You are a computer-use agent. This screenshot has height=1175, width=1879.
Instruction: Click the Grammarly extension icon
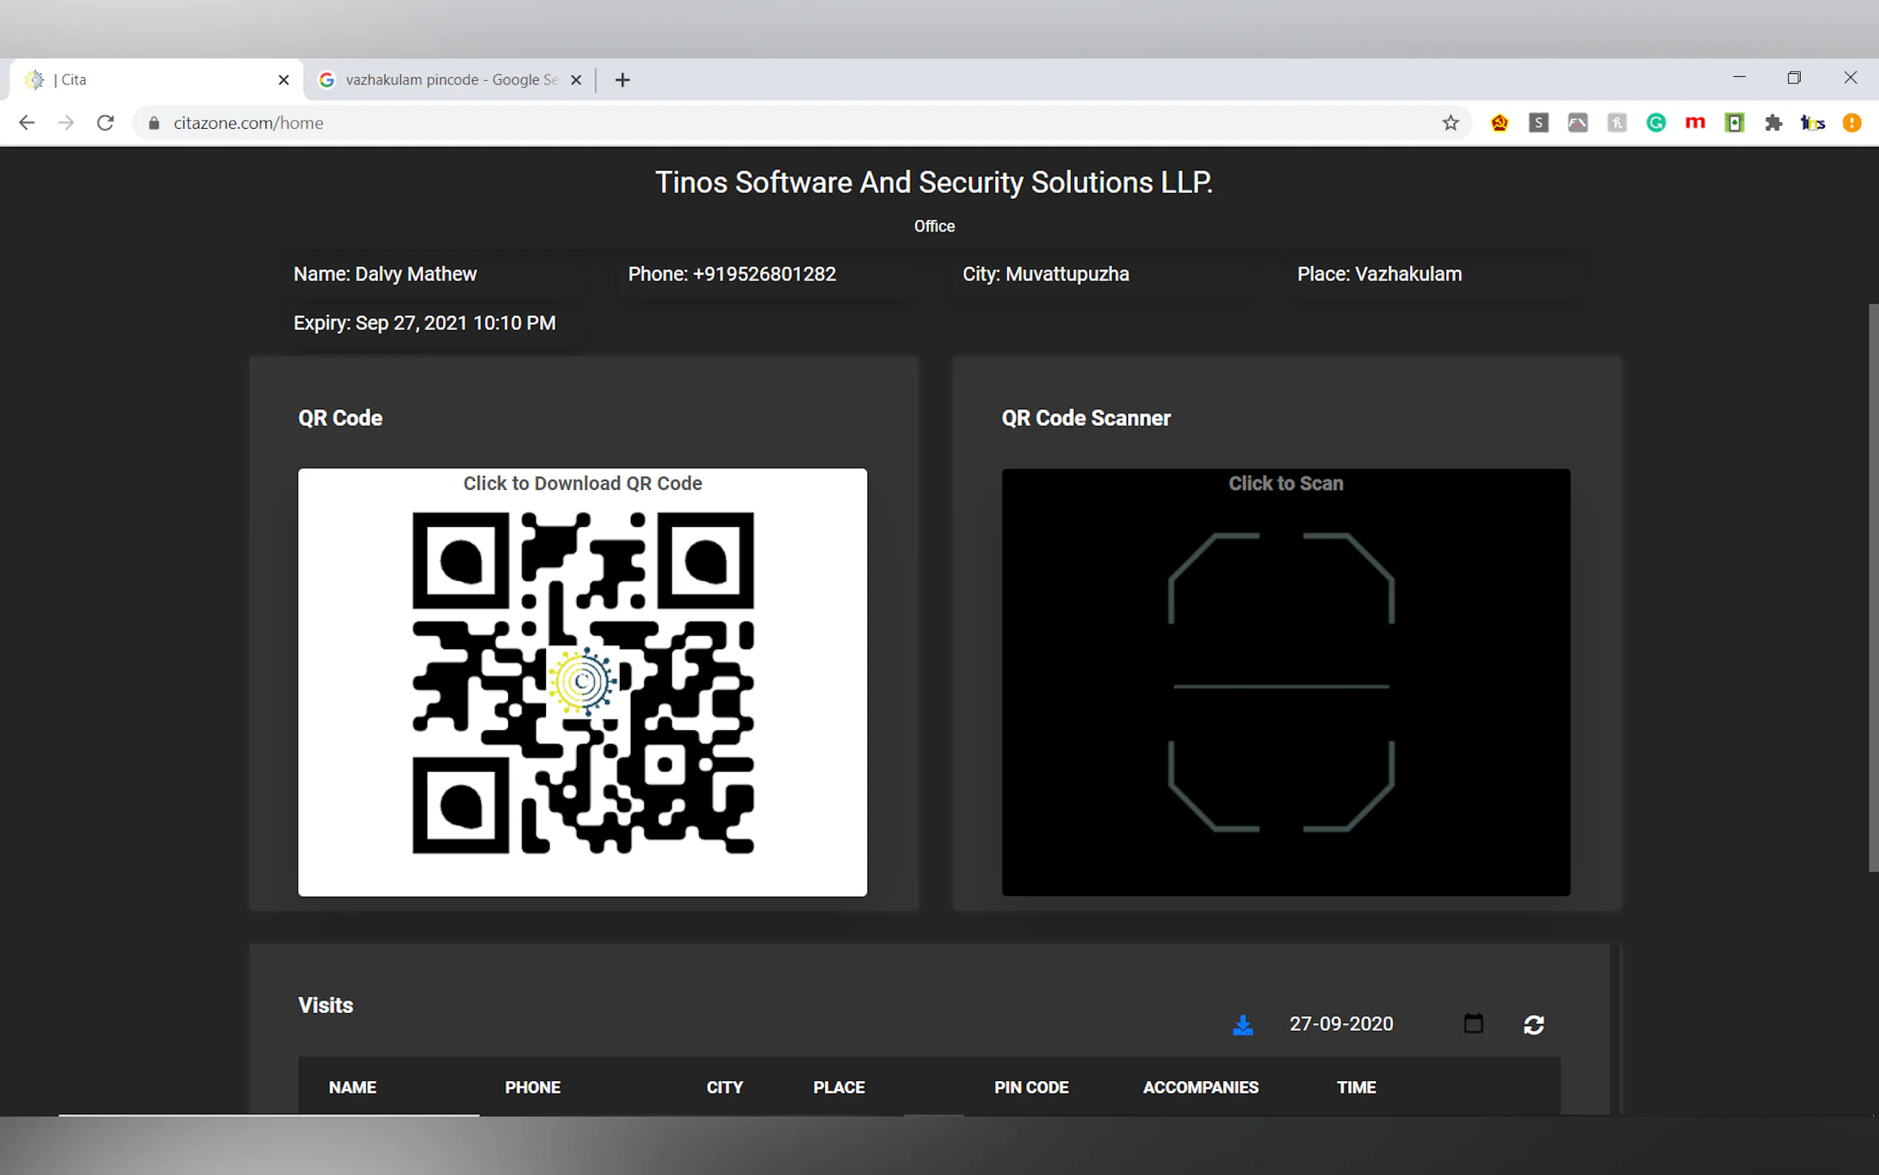[x=1656, y=123]
